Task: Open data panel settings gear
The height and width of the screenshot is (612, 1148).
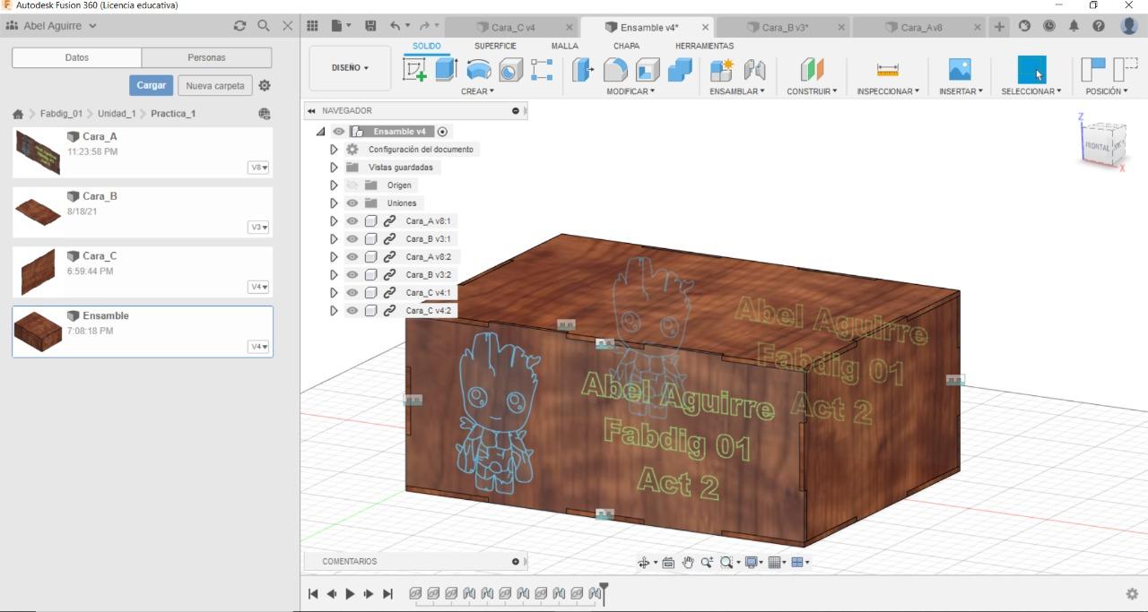Action: point(265,86)
